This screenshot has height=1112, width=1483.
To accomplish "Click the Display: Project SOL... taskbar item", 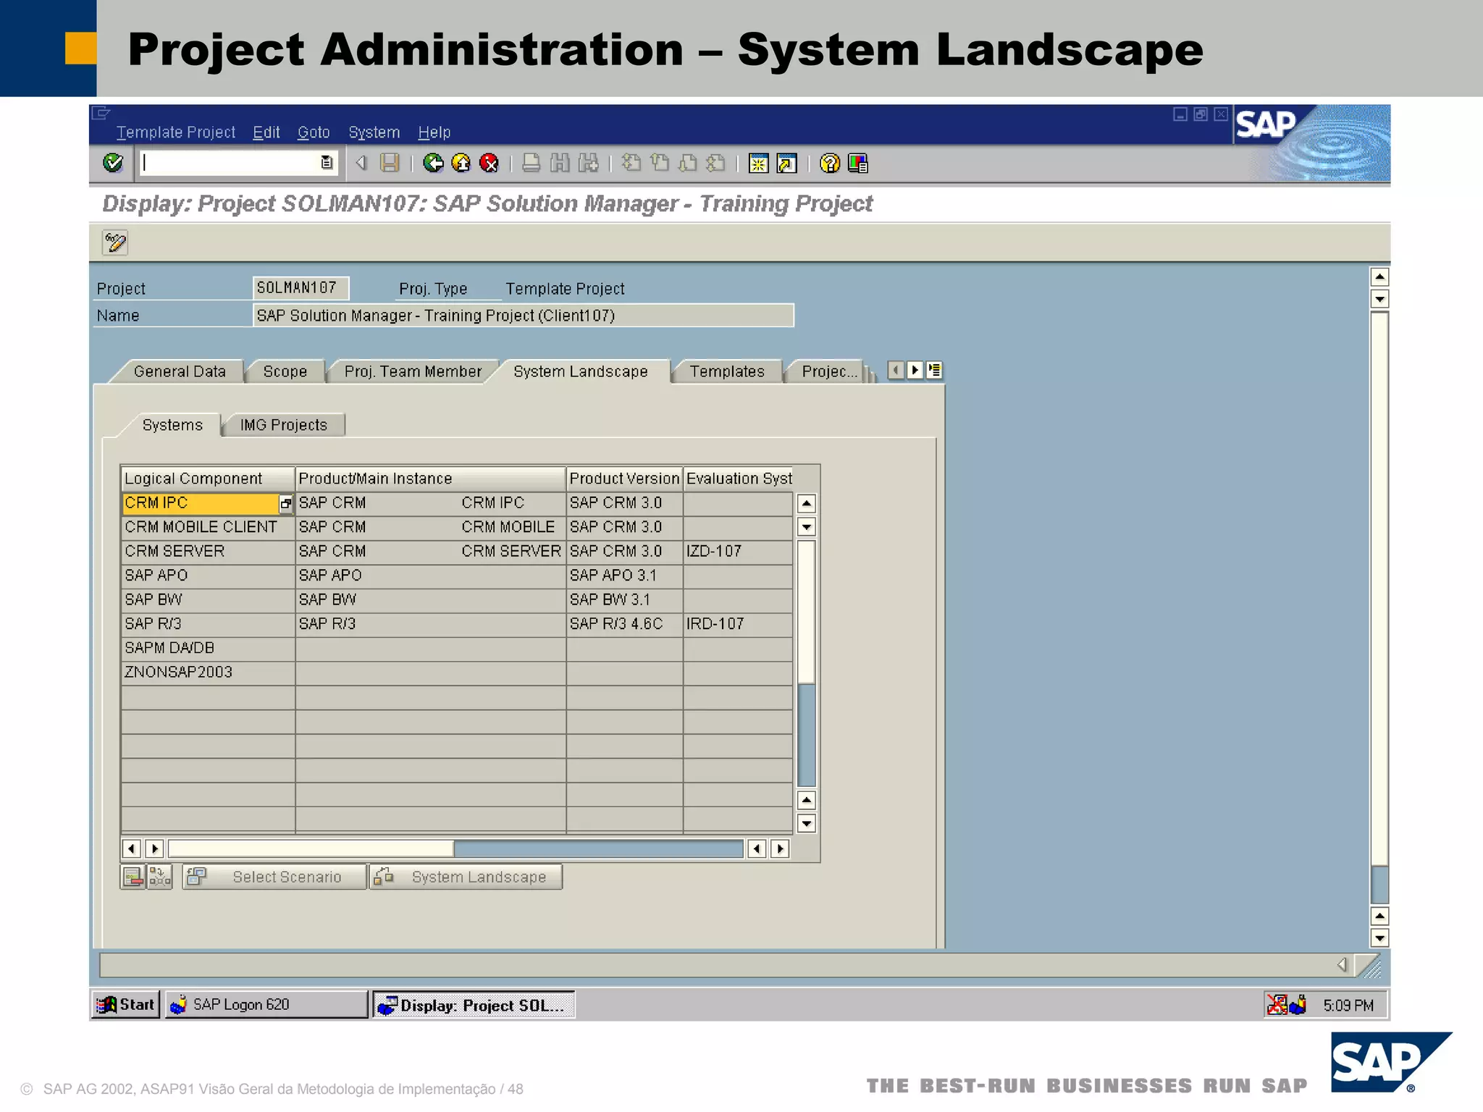I will click(x=474, y=1005).
